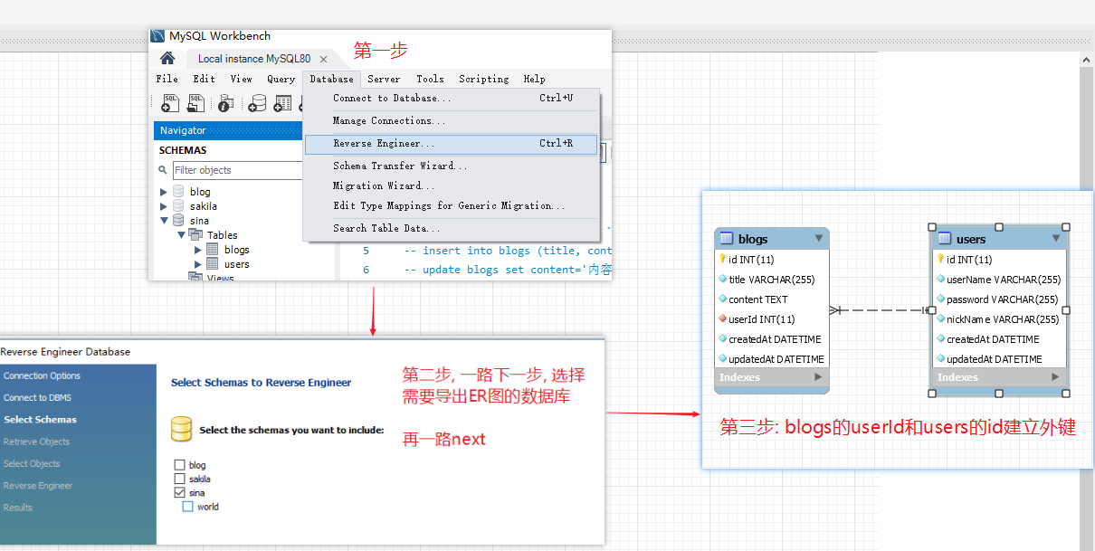Click the MySQL Workbench dolphin title icon
The width and height of the screenshot is (1095, 551).
point(158,36)
